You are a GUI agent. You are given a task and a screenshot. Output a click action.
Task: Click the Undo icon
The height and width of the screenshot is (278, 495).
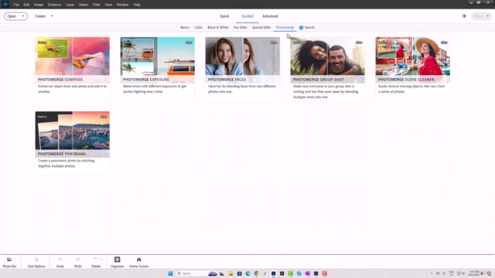tap(60, 259)
